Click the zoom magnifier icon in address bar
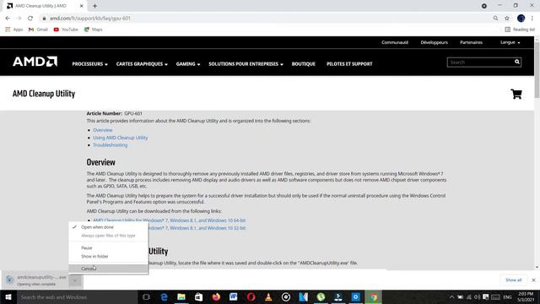The height and width of the screenshot is (304, 540). pyautogui.click(x=495, y=19)
